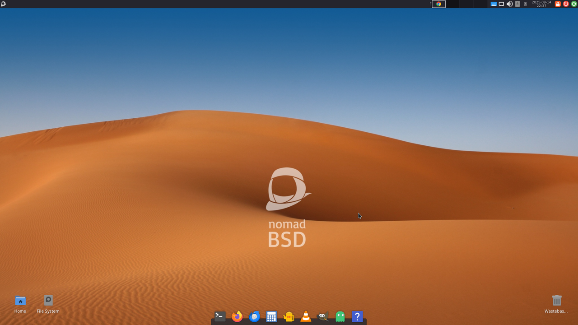Open the Home folder desktop icon
Image resolution: width=578 pixels, height=325 pixels.
(x=20, y=304)
